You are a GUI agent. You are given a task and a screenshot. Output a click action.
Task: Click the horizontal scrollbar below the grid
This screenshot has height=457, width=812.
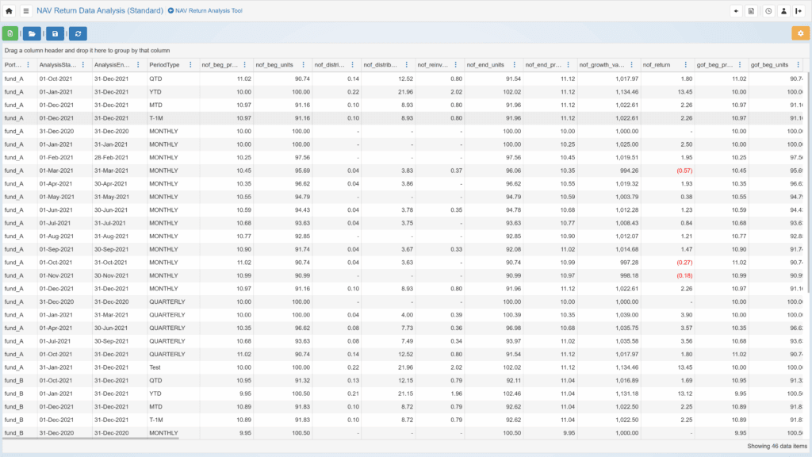pos(91,437)
